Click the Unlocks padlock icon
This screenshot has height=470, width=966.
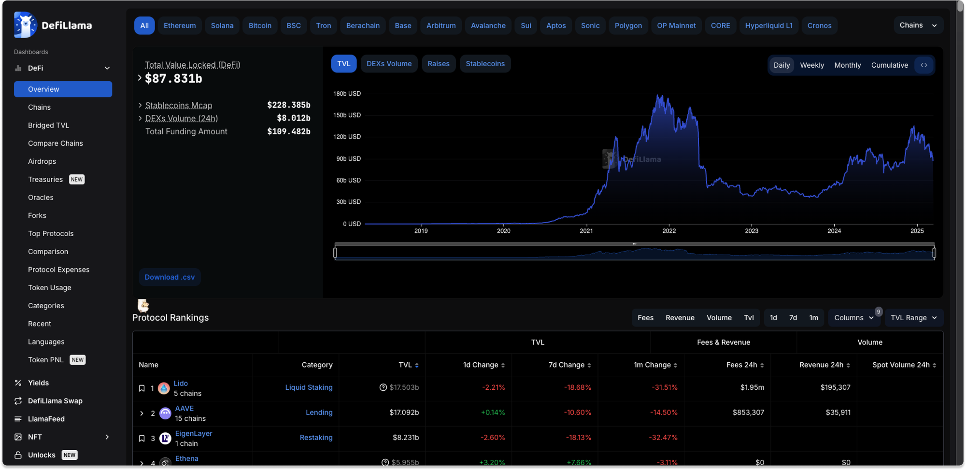tap(18, 455)
